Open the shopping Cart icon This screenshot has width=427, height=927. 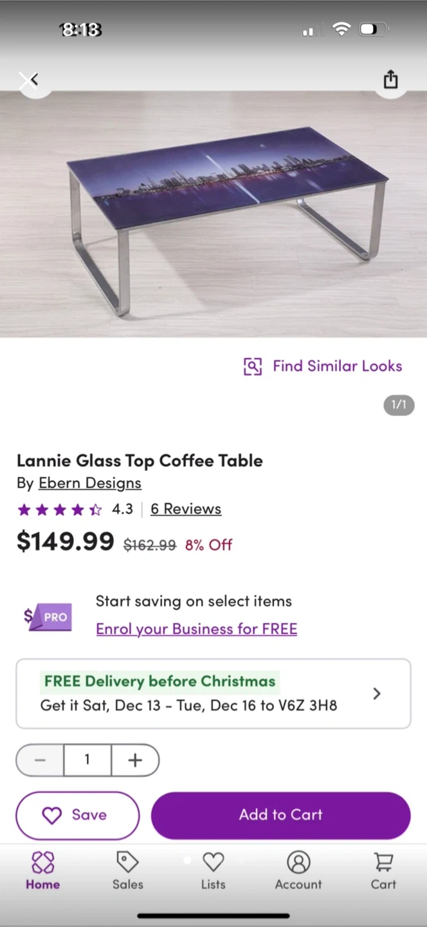383,861
